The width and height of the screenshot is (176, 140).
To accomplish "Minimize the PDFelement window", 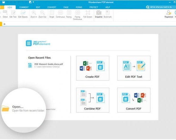I will 170,2.
